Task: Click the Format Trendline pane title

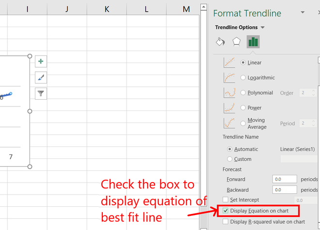Action: click(247, 13)
